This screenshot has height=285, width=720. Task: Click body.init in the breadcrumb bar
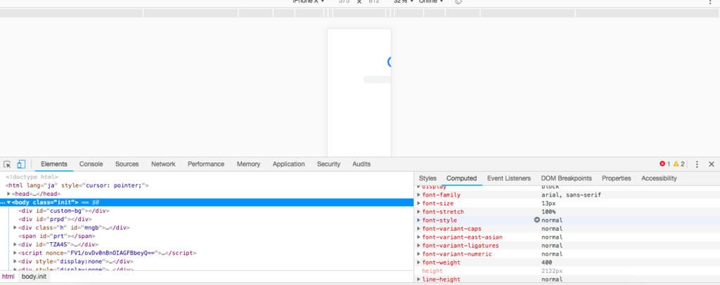pyautogui.click(x=34, y=277)
